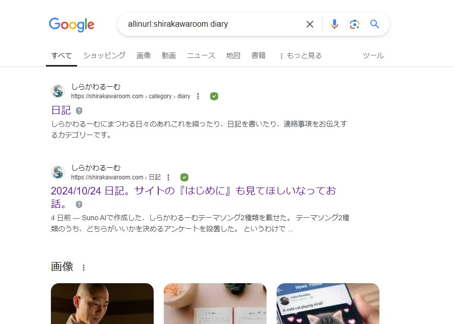Click the gray shield icon after 話。 title
454x324 pixels.
tap(79, 205)
